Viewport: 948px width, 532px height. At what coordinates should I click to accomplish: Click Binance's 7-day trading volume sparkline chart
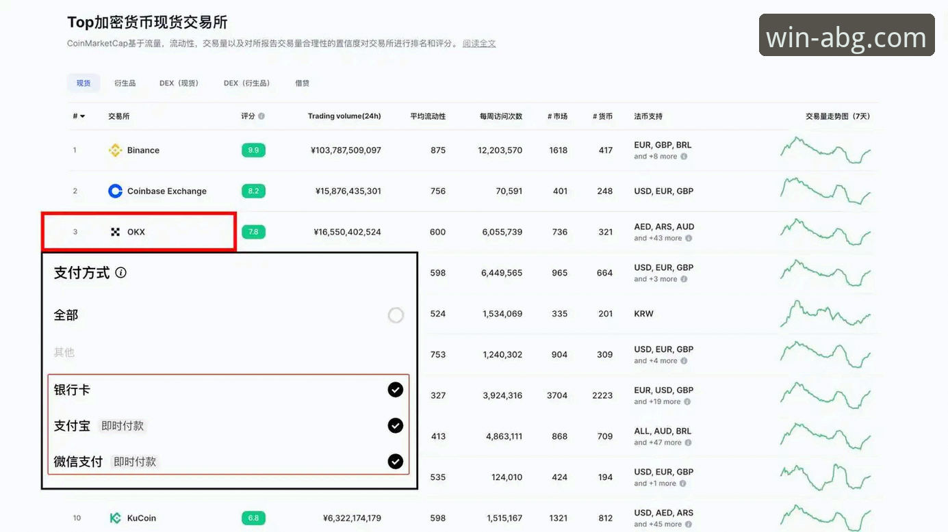pyautogui.click(x=826, y=150)
